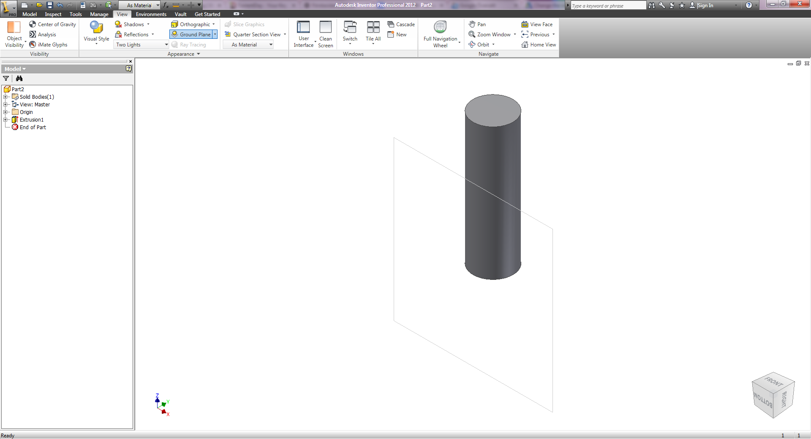Click the Pan tool icon
This screenshot has width=811, height=439.
point(472,24)
